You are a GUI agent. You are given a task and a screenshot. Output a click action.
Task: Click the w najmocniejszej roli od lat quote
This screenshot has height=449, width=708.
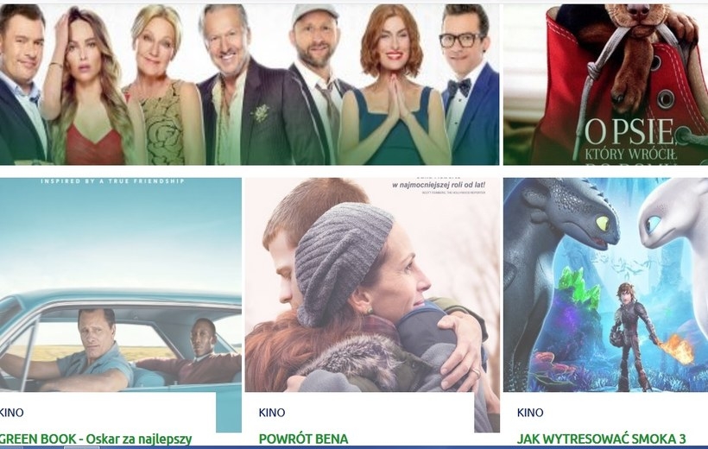point(439,184)
